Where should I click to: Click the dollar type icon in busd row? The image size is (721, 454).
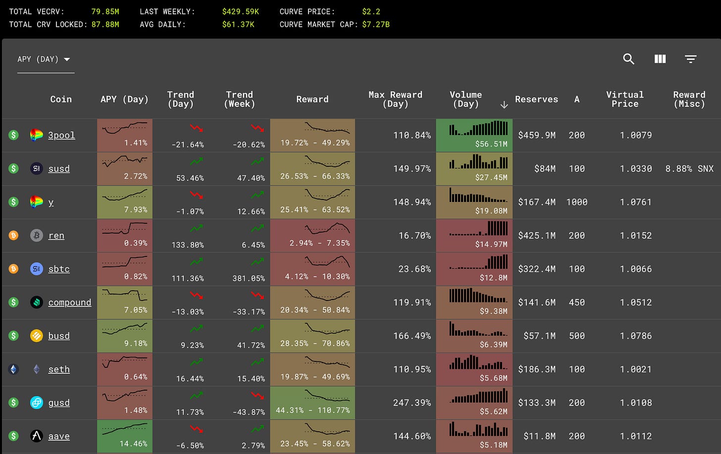pyautogui.click(x=13, y=336)
